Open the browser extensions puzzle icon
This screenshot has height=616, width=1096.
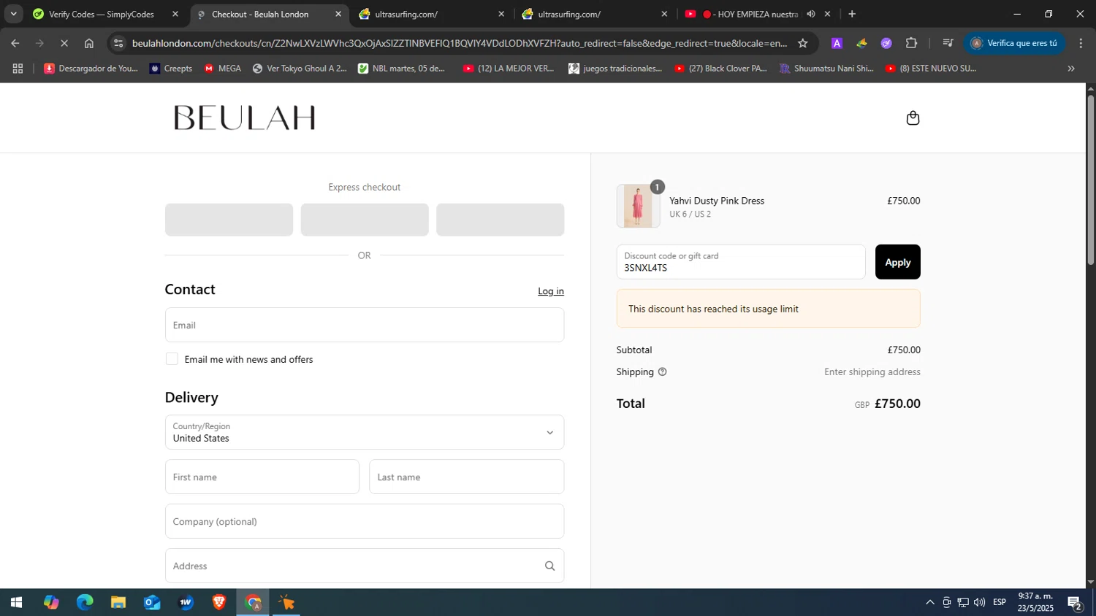(x=911, y=43)
